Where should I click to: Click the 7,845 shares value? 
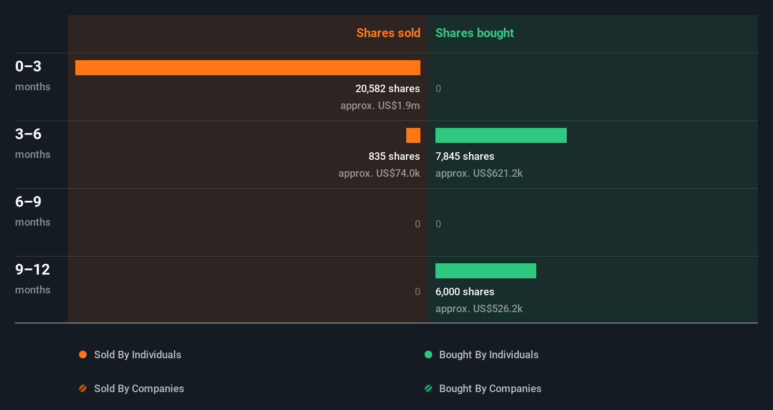point(465,156)
